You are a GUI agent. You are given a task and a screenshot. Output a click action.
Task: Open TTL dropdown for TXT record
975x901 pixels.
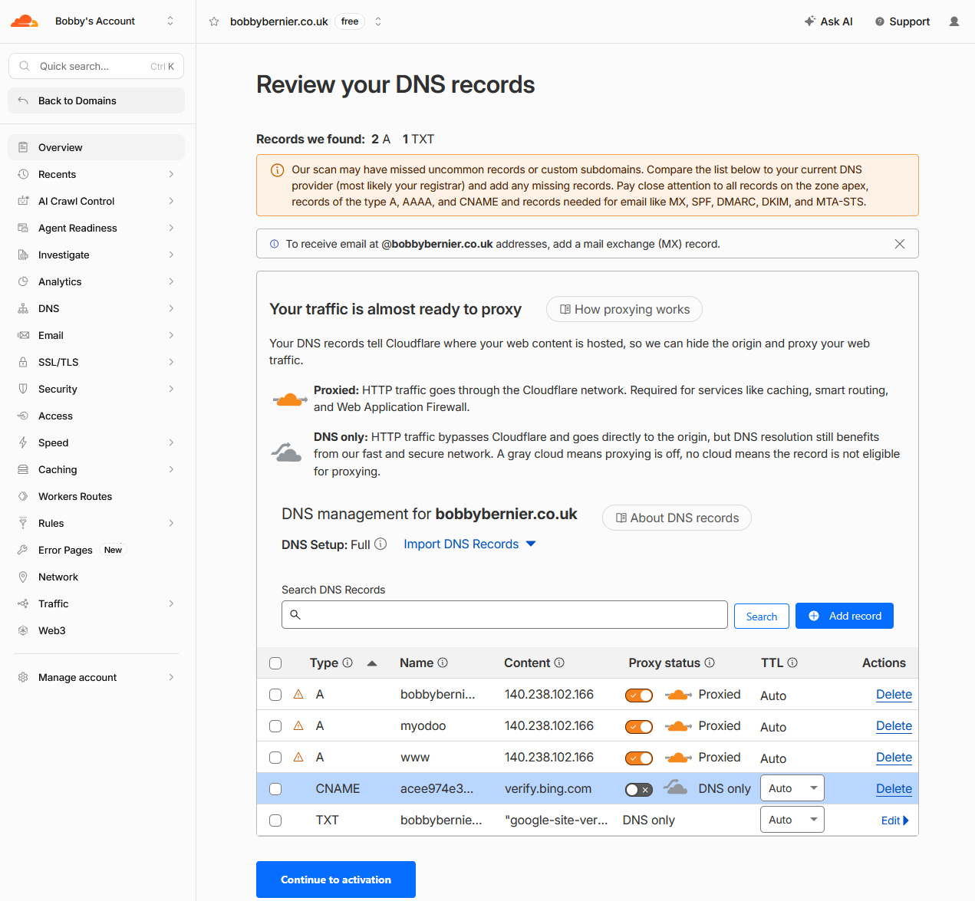pyautogui.click(x=792, y=820)
